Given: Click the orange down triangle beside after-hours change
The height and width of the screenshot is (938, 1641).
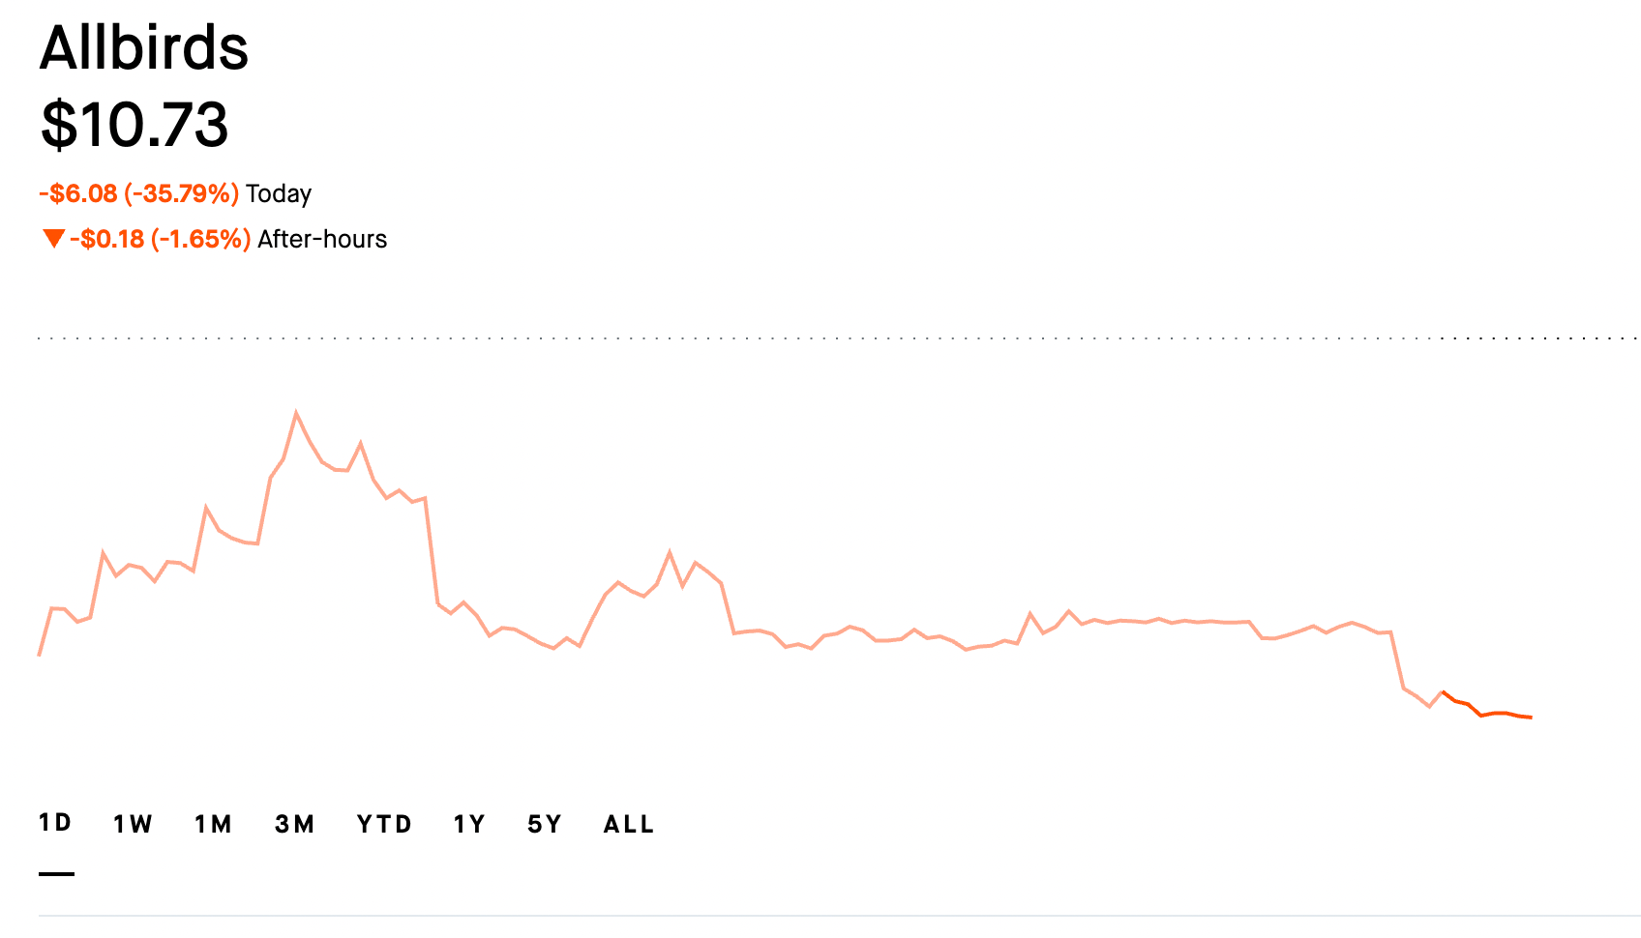Looking at the screenshot, I should coord(53,238).
